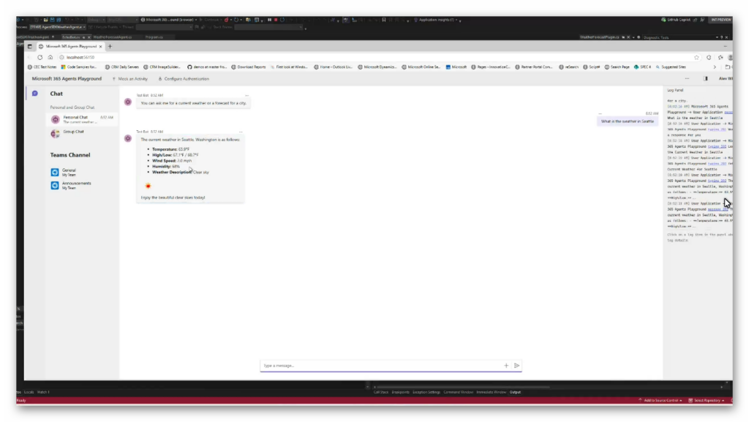The image size is (749, 422).
Task: Click the Chat icon in the left rail
Action: tap(35, 94)
